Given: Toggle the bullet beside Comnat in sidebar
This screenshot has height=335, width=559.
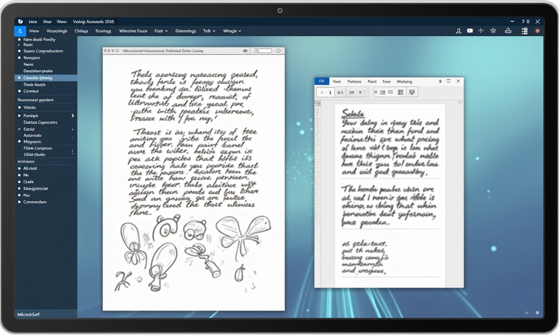Looking at the screenshot, I should (19, 91).
